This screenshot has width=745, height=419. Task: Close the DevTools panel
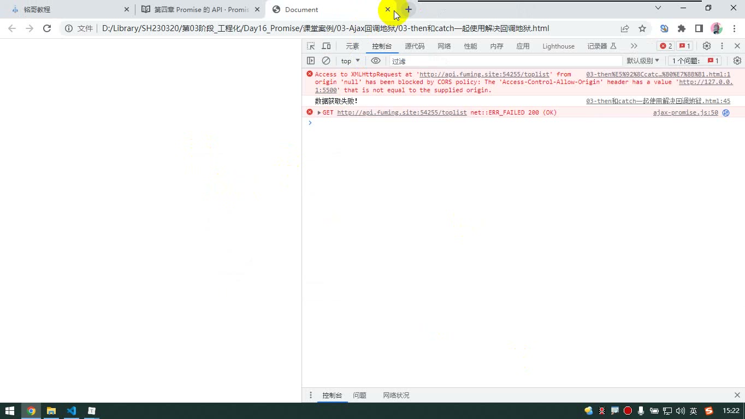tap(737, 46)
